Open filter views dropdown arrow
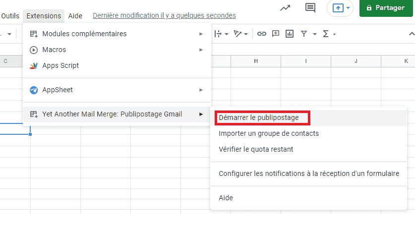Screen dimensions: 415x228 315,34
